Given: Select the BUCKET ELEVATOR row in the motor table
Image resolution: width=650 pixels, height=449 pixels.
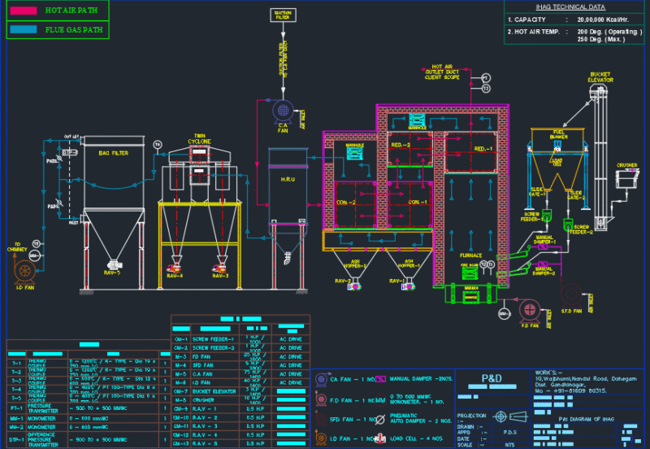Looking at the screenshot, I should tap(240, 391).
